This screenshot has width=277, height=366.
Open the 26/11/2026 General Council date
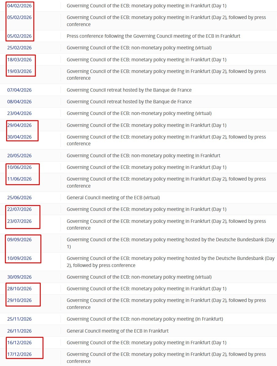pos(19,331)
